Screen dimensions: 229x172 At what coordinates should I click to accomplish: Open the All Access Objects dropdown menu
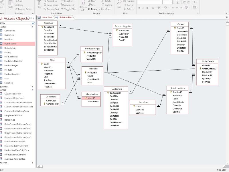[30, 18]
